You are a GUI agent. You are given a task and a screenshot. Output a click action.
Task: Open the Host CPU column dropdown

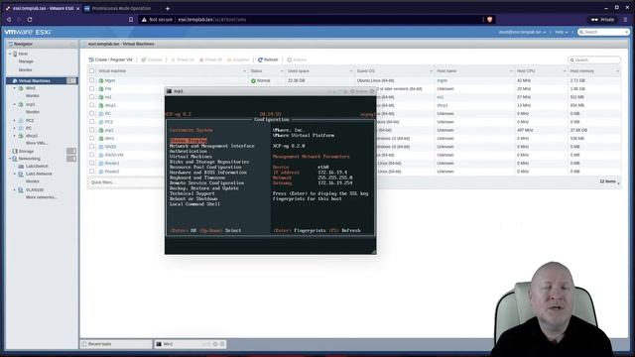coord(565,70)
